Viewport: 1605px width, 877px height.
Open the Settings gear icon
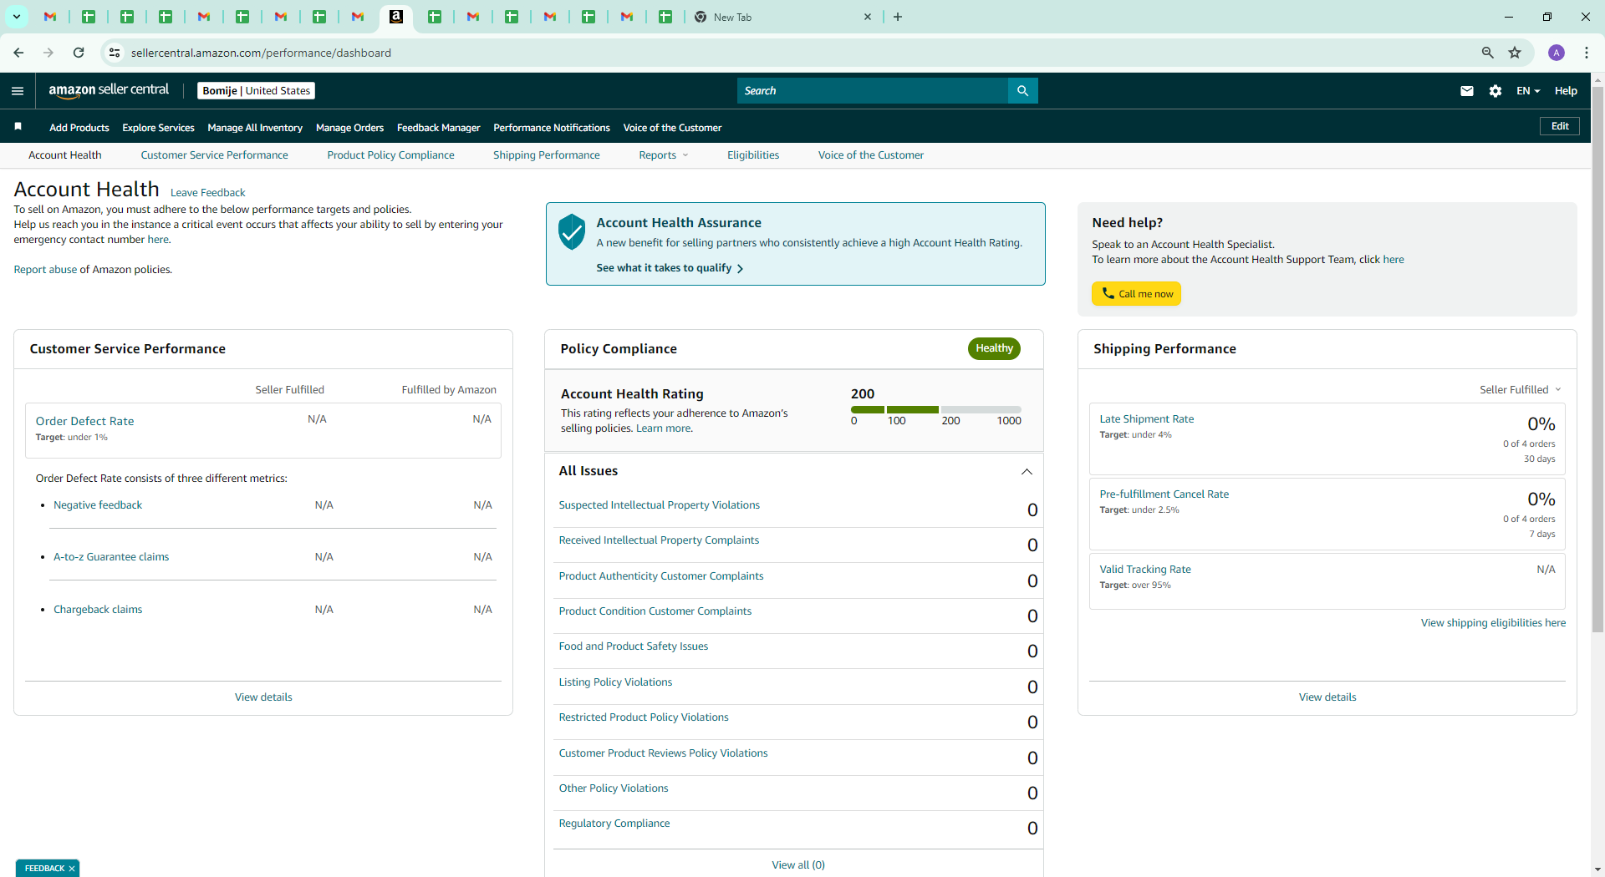1495,91
